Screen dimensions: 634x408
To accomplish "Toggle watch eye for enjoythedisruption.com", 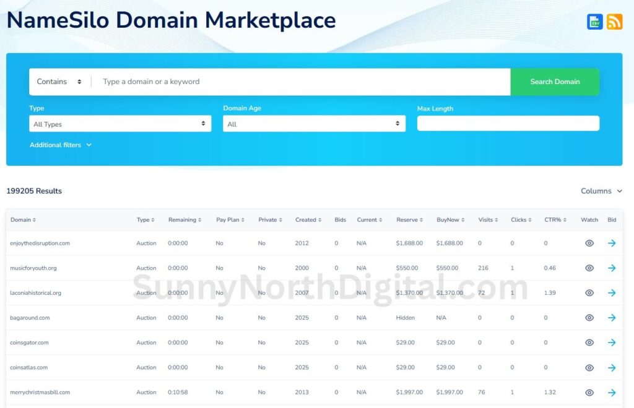I will pos(589,244).
